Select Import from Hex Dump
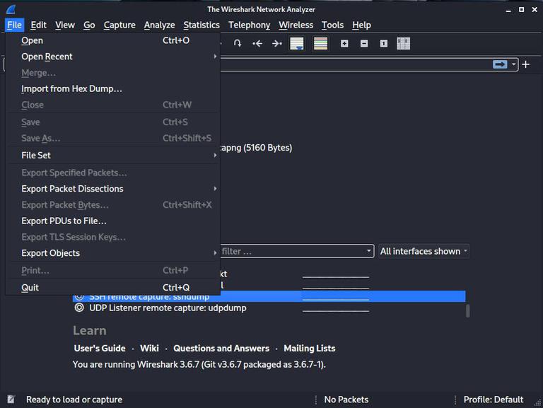This screenshot has height=408, width=543. [113, 88]
